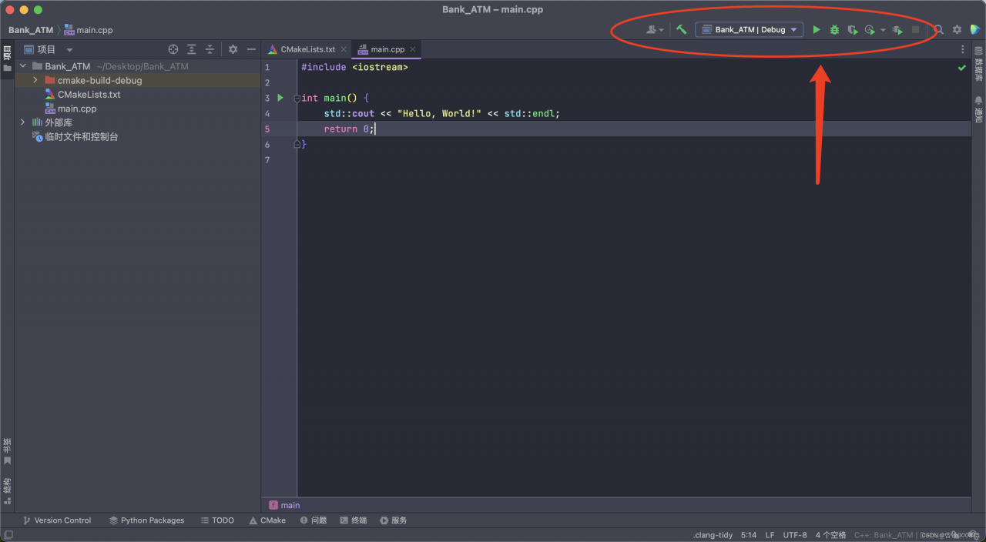The height and width of the screenshot is (542, 986).
Task: Open the 项目 tool window from the left sidebar
Action: coord(7,59)
